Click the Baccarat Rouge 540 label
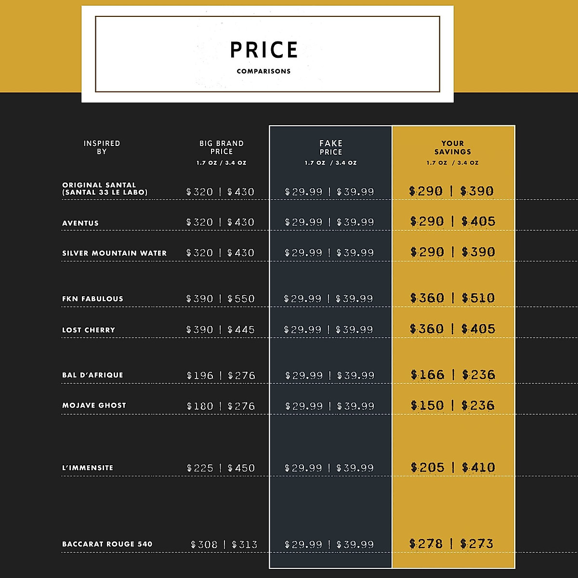This screenshot has height=578, width=578. tap(107, 544)
